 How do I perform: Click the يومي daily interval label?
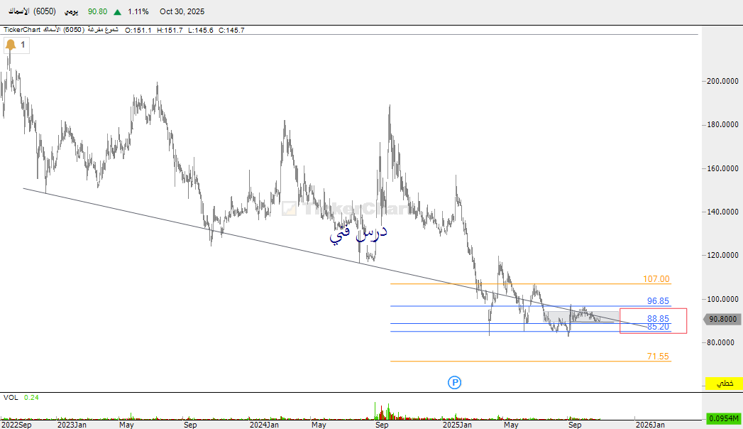[72, 12]
